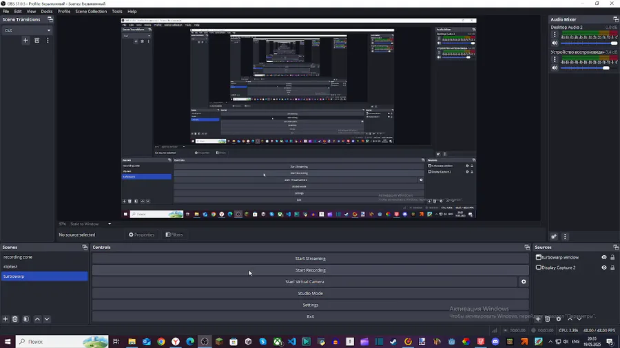Adjust Устройство воспроизведения volume slider
The image size is (620, 348).
tap(589, 68)
